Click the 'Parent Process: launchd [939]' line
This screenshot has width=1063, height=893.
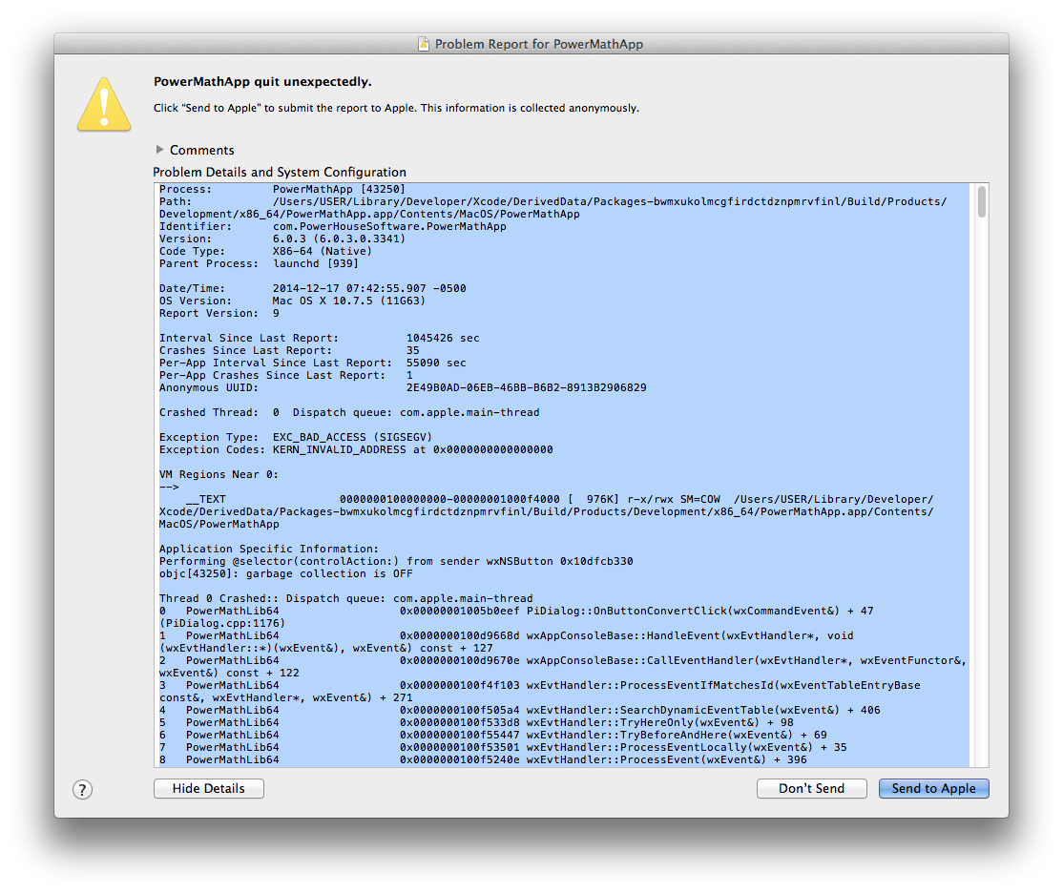coord(259,263)
